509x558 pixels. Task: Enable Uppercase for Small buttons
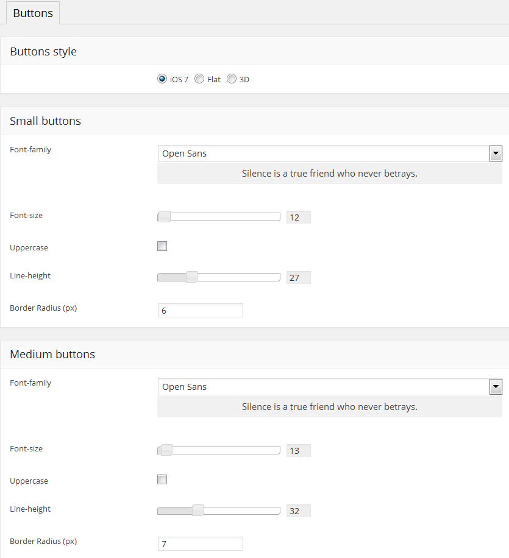pos(162,247)
